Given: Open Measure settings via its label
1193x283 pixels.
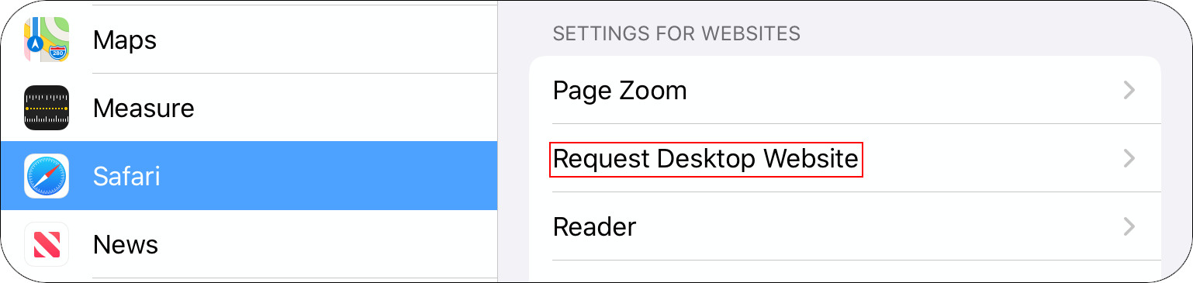Looking at the screenshot, I should coord(144,108).
